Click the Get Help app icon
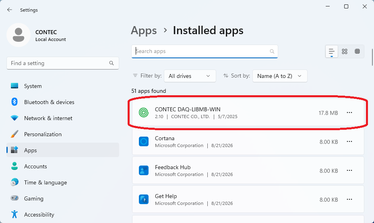374x223 pixels. 144,199
